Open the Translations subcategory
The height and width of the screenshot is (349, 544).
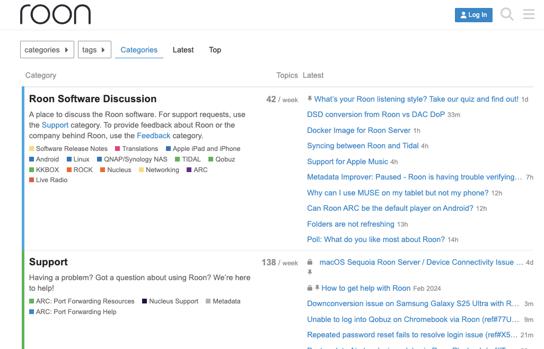point(137,149)
